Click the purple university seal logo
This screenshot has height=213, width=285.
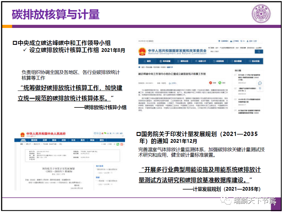pyautogui.click(x=261, y=14)
